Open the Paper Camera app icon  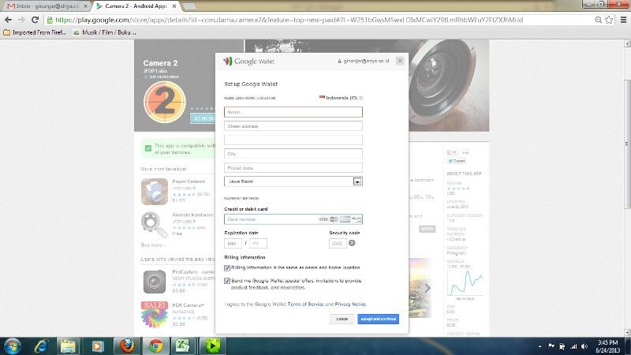[154, 192]
